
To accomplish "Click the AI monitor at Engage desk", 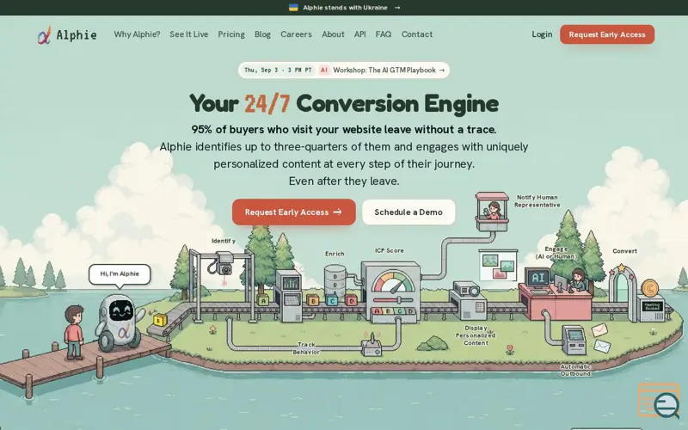I will (537, 278).
